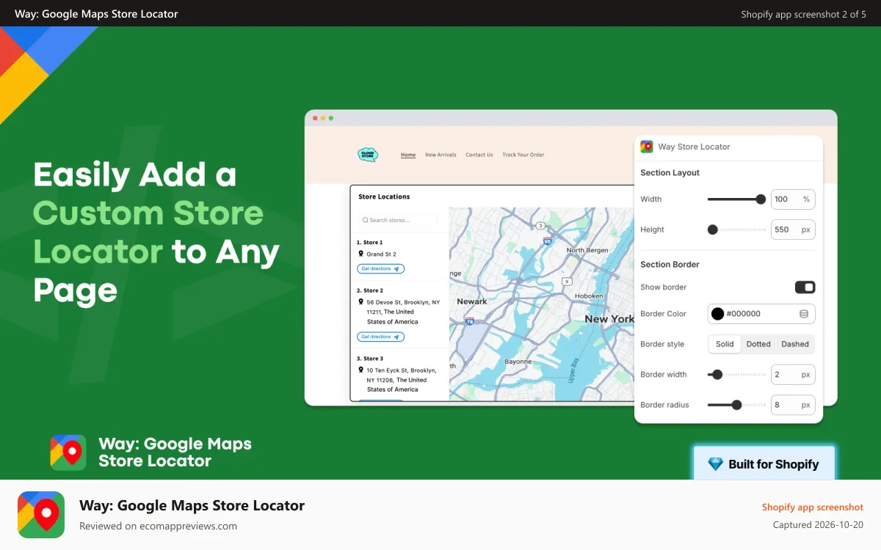Select the Solid border style

[x=725, y=344]
